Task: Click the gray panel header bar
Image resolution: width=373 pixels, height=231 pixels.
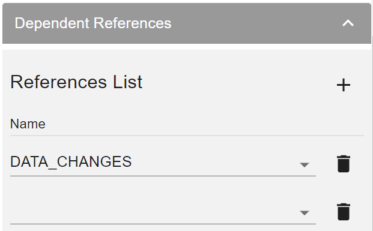Action: click(187, 23)
